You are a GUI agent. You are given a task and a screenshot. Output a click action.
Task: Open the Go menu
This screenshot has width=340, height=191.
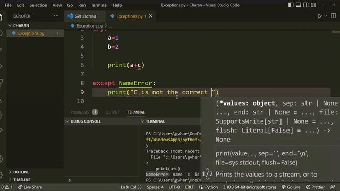point(70,5)
